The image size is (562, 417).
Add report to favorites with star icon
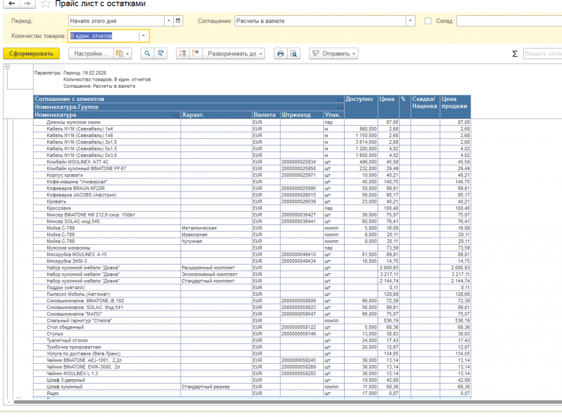point(46,4)
